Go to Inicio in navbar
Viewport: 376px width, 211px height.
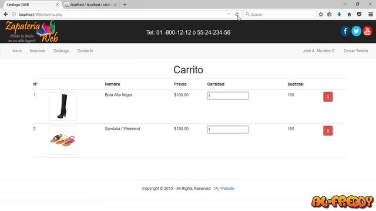[x=17, y=51]
